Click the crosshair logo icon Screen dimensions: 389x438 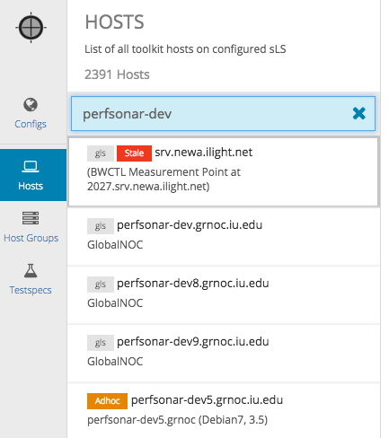(x=31, y=28)
